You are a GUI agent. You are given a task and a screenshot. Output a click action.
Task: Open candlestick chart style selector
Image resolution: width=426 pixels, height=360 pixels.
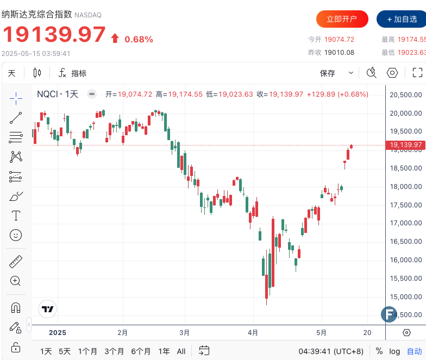(37, 73)
